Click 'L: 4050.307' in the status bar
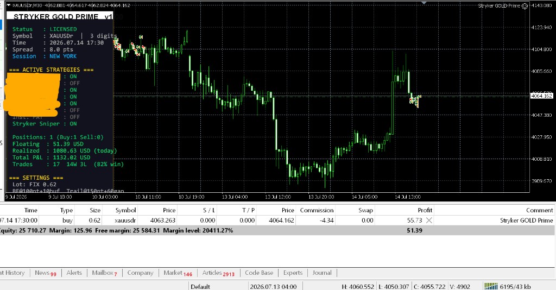This screenshot has height=290, width=556. click(x=394, y=286)
